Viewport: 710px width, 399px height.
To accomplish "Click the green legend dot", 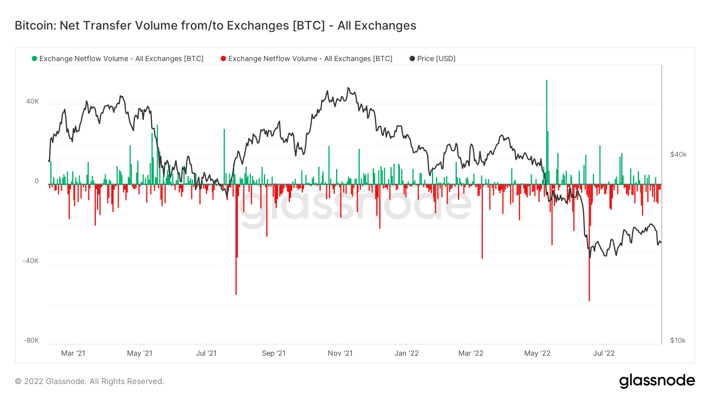I will [34, 59].
